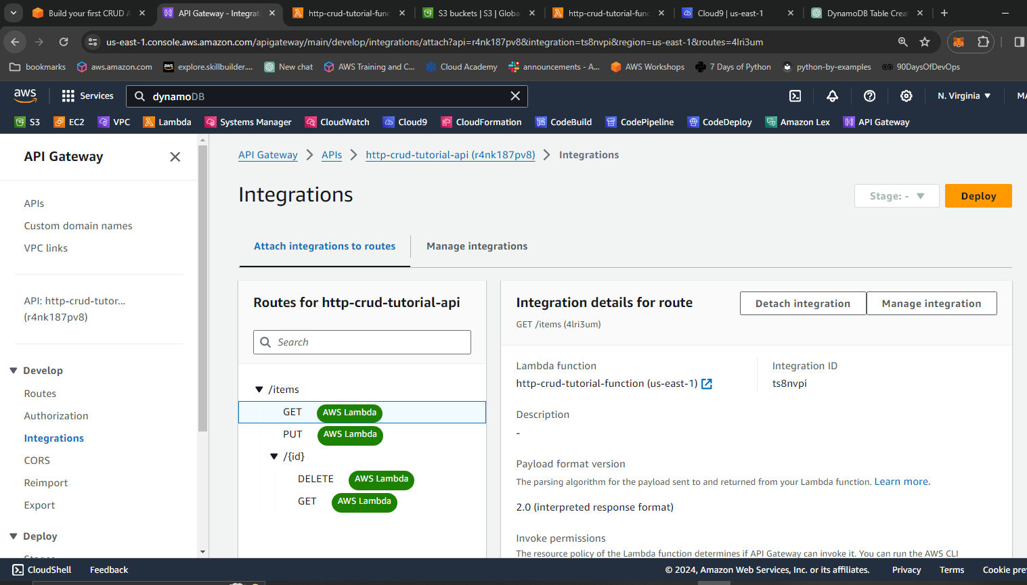
Task: Open the VPC service shortcut
Action: (114, 122)
